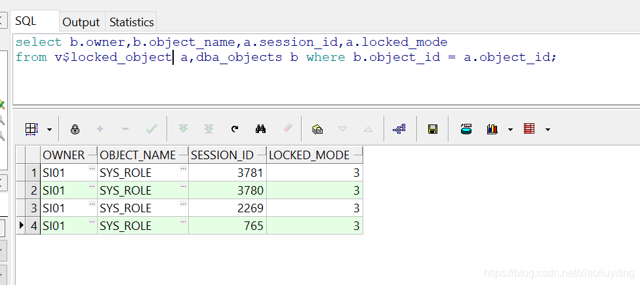
Task: Click the post changes checkmark icon
Action: pos(151,129)
